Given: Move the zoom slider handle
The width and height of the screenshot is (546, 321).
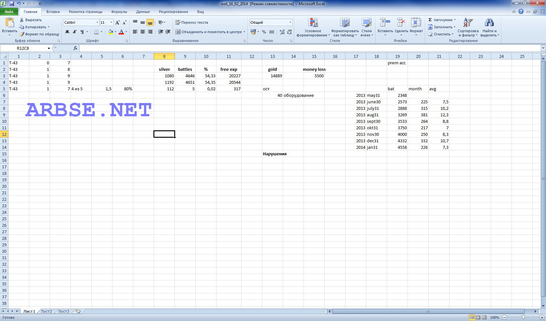Looking at the screenshot, I should 523,317.
